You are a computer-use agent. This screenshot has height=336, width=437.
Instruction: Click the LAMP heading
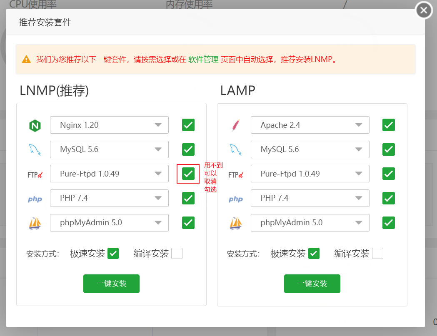(238, 90)
